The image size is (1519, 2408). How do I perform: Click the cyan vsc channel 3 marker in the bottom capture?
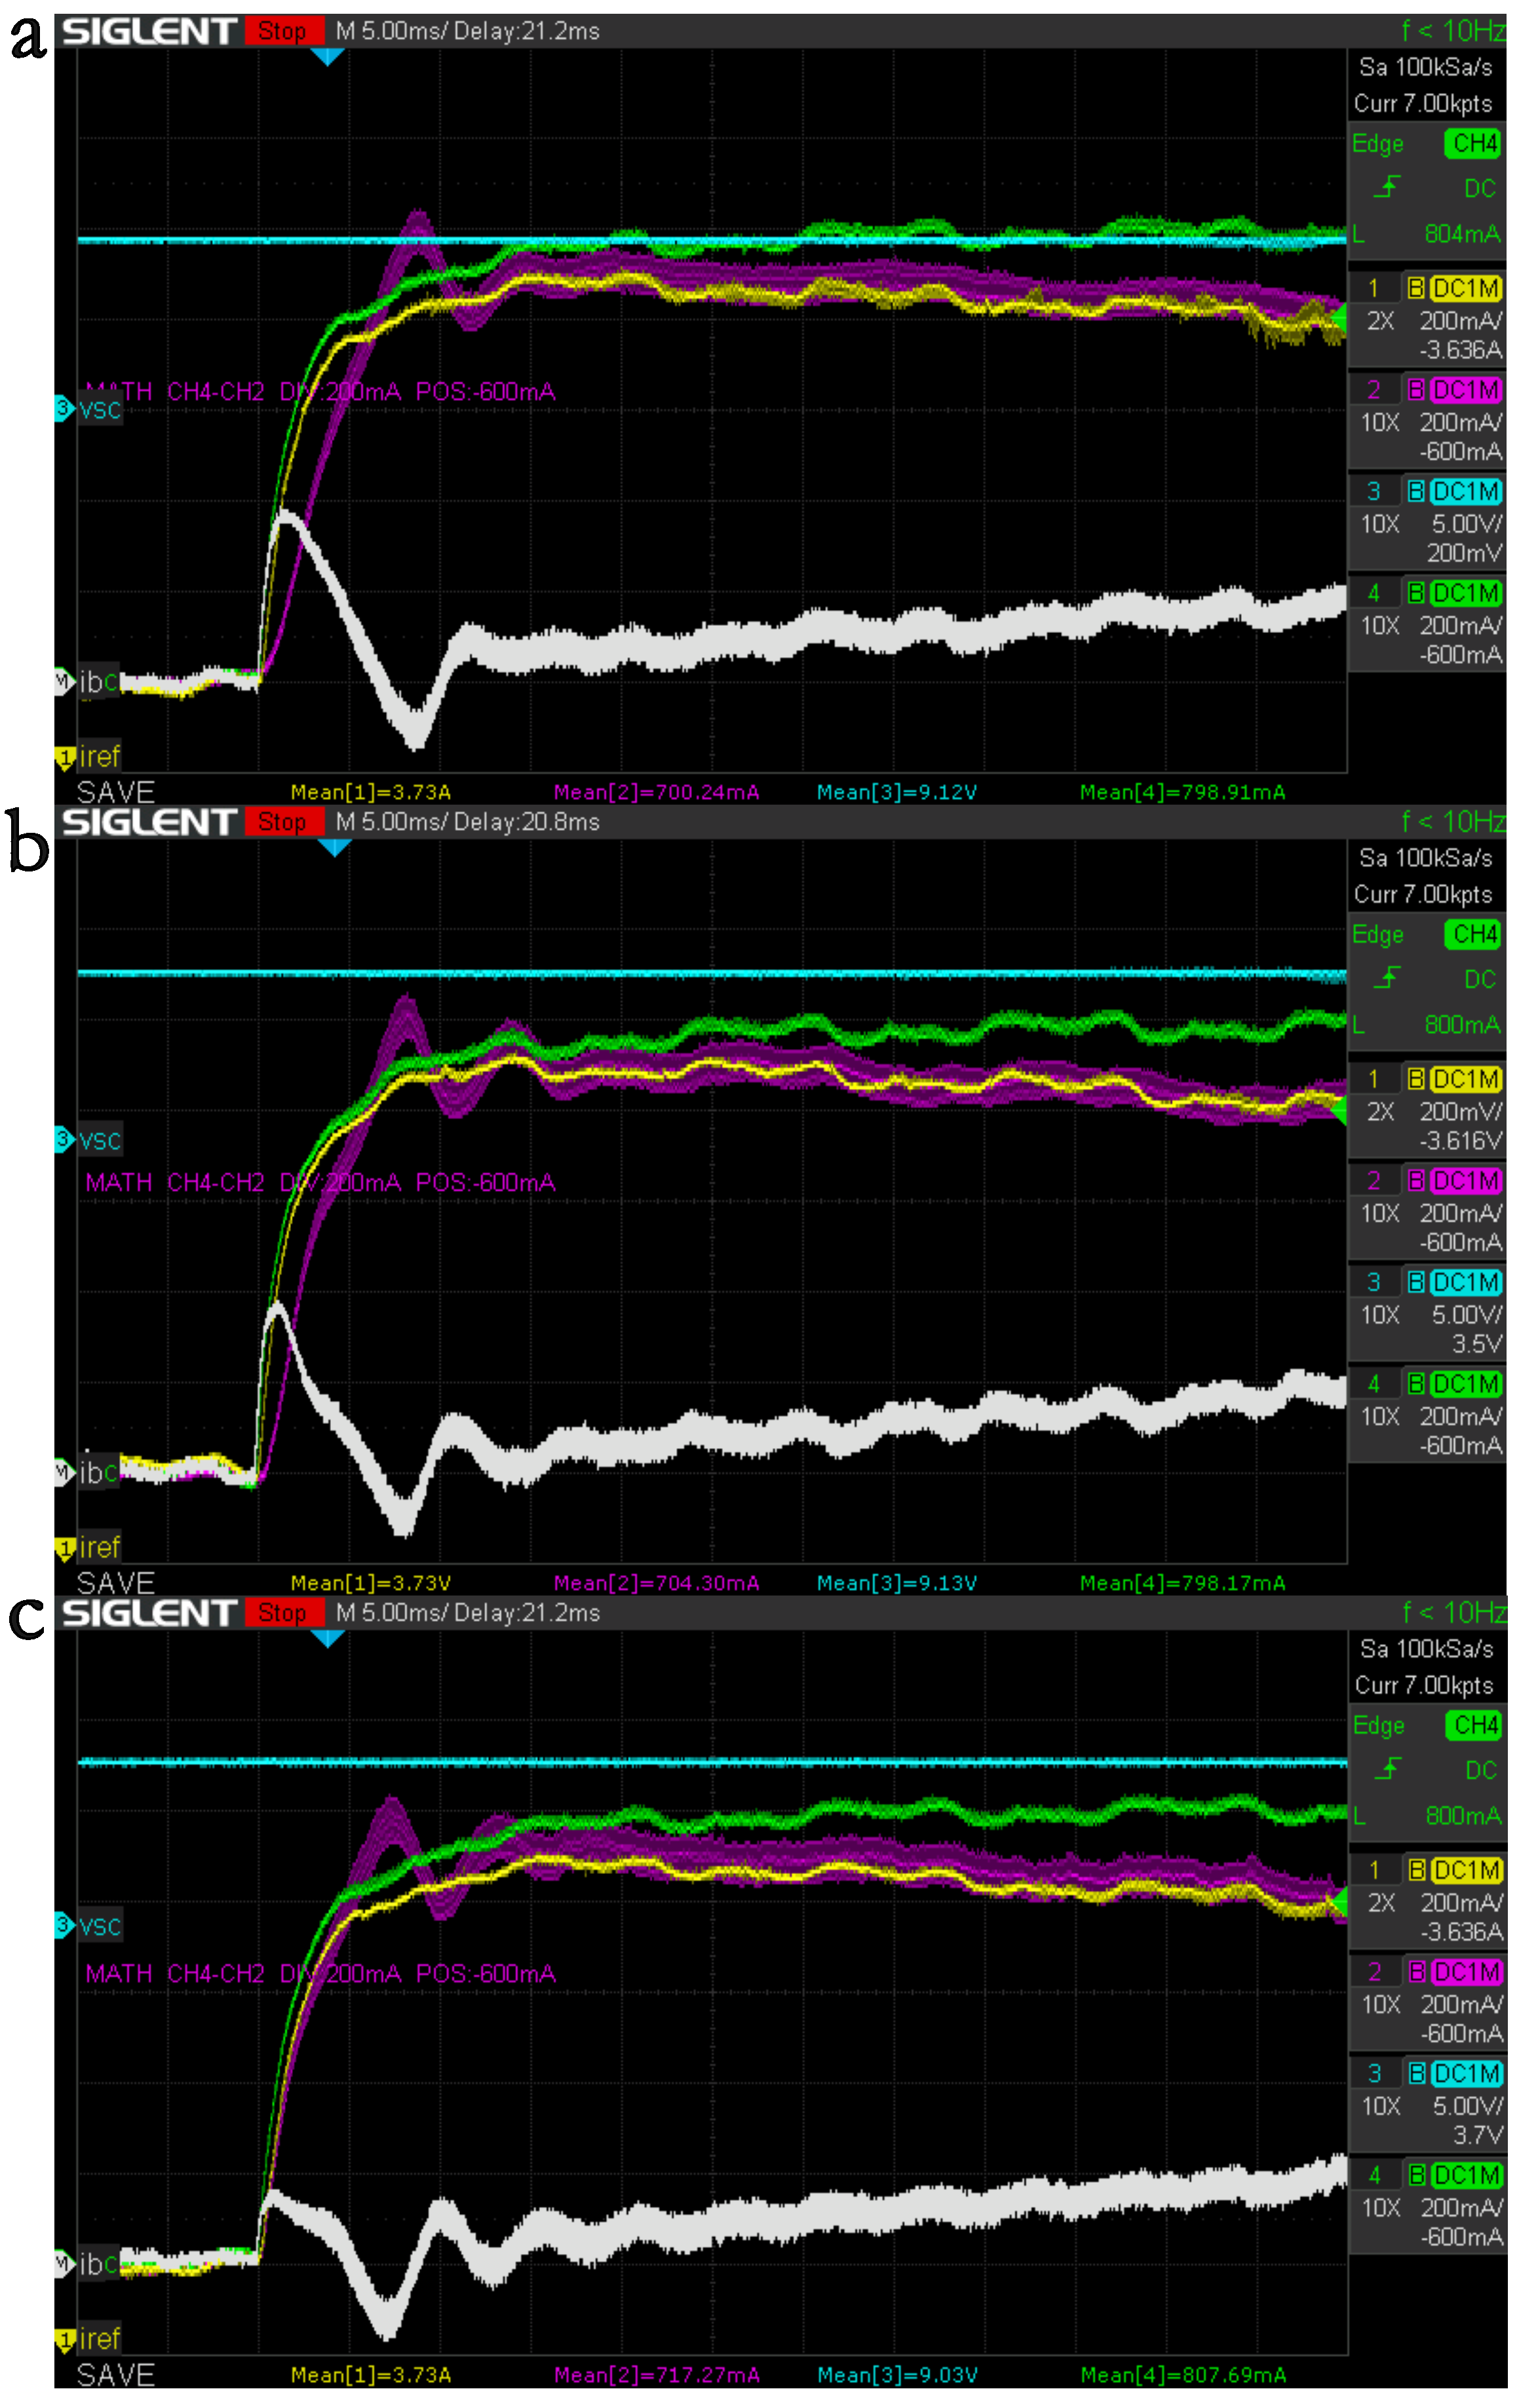pyautogui.click(x=89, y=1925)
